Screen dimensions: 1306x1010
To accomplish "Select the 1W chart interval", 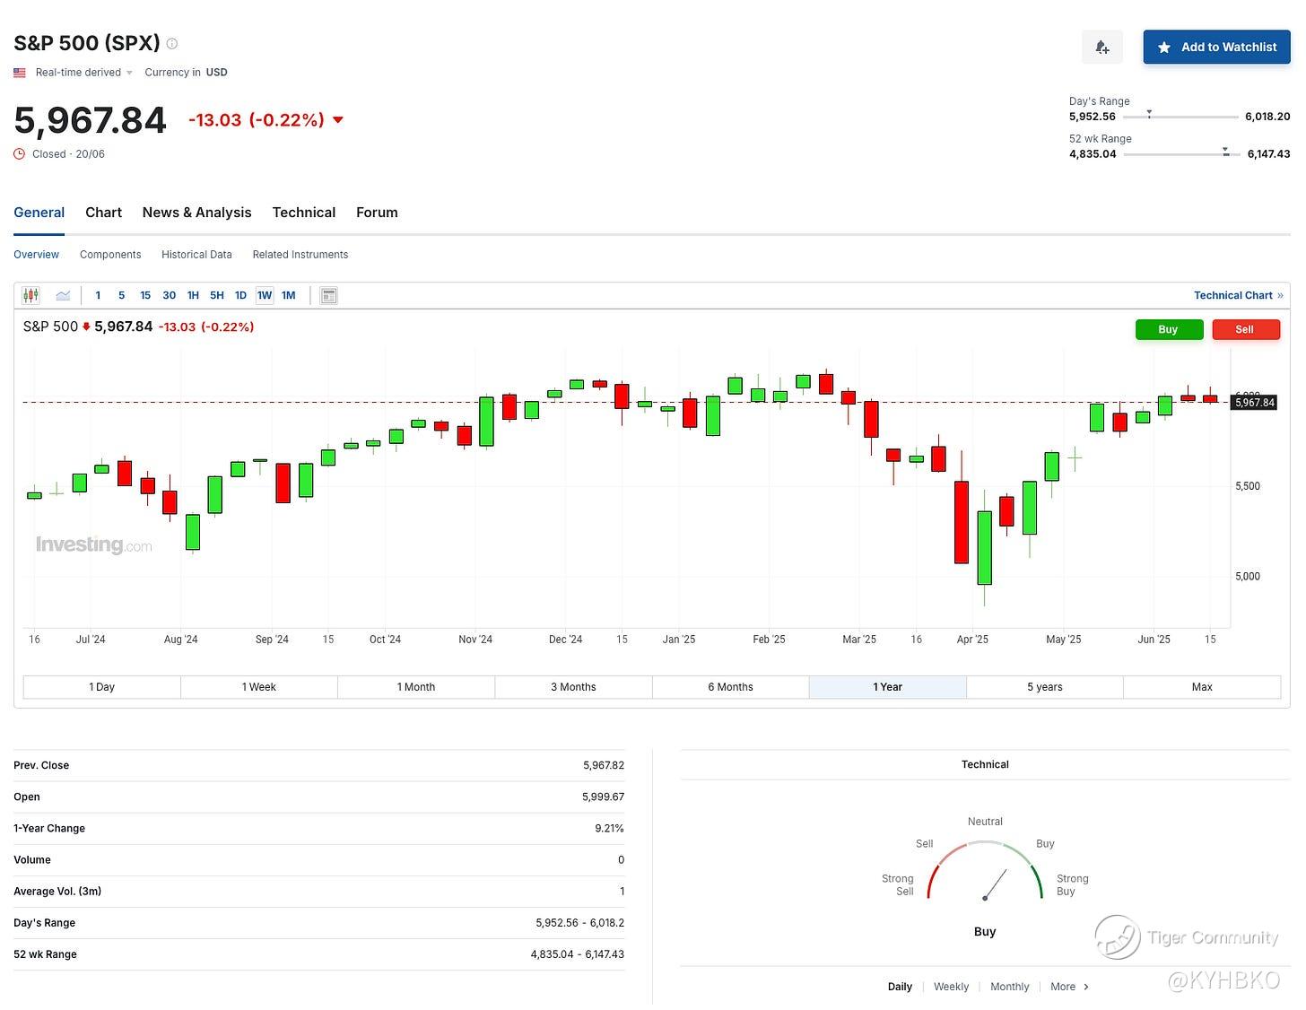I will tap(265, 295).
